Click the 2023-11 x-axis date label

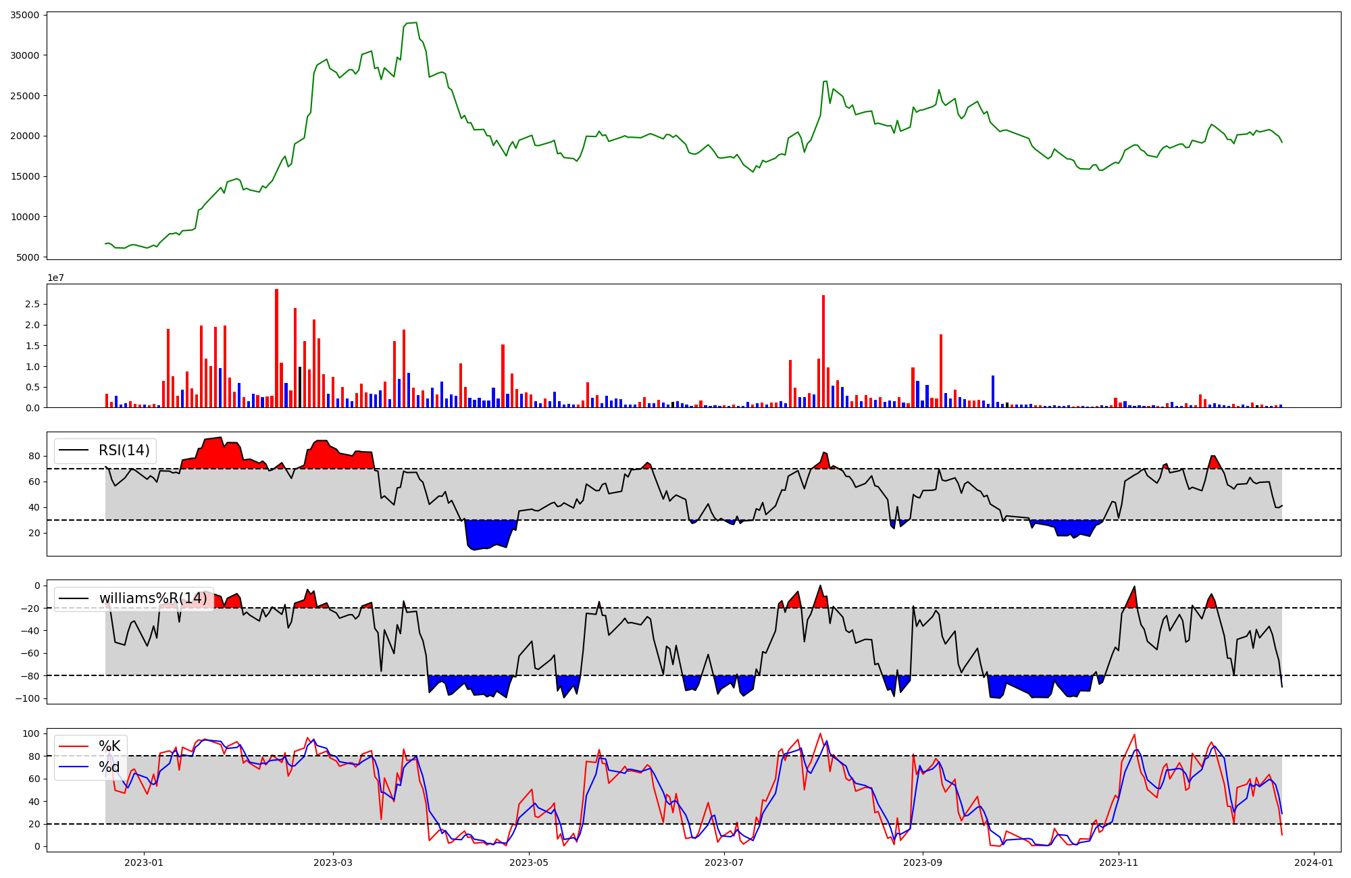[1119, 862]
